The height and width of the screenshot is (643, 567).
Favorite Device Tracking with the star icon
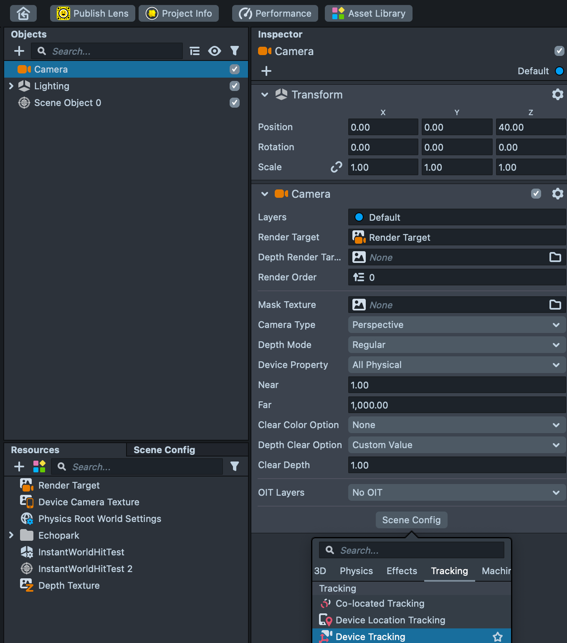click(x=497, y=637)
